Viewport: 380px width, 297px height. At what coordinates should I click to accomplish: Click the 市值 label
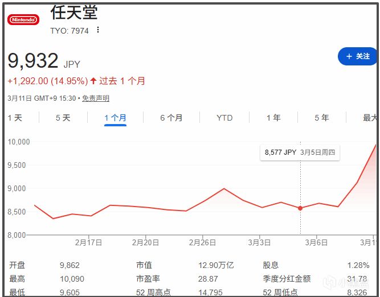[x=144, y=265]
